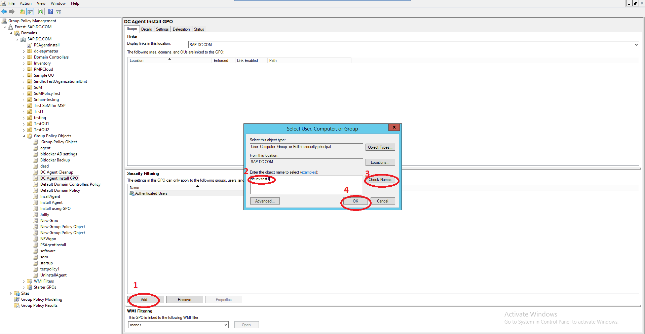The width and height of the screenshot is (645, 334).
Task: Expand the Domain Controllers OU node
Action: point(24,58)
